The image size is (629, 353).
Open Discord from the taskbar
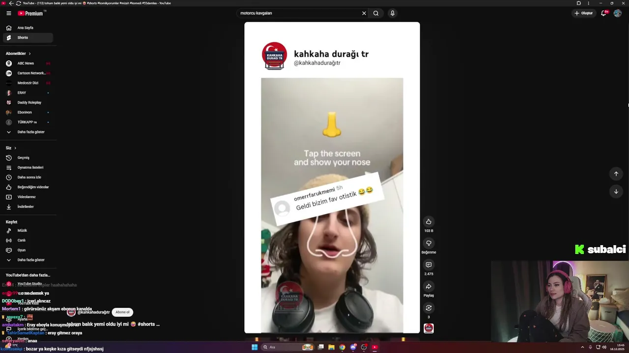pos(353,347)
